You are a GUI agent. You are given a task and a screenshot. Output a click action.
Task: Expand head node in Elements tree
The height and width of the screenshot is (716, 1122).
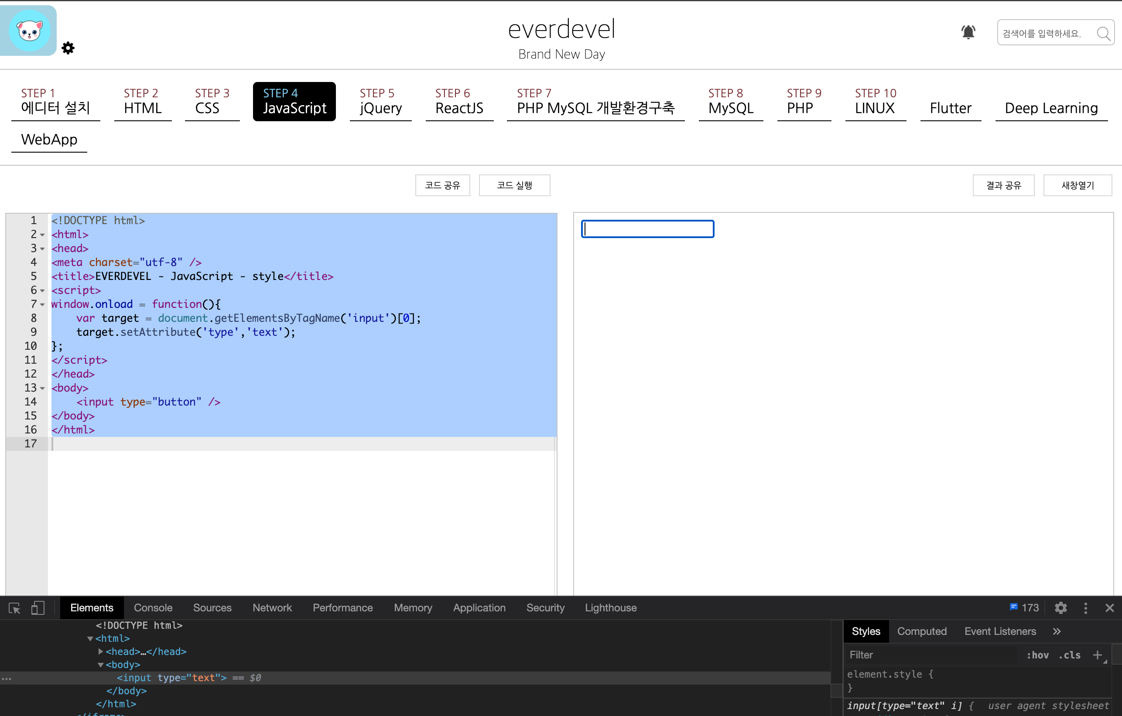pos(100,652)
